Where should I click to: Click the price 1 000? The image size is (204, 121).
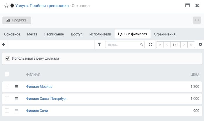195,99
